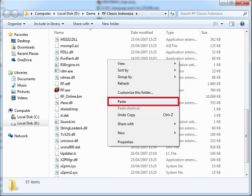Image resolution: width=252 pixels, height=196 pixels.
Task: Toggle the preview pane icon
Action: 232,24
